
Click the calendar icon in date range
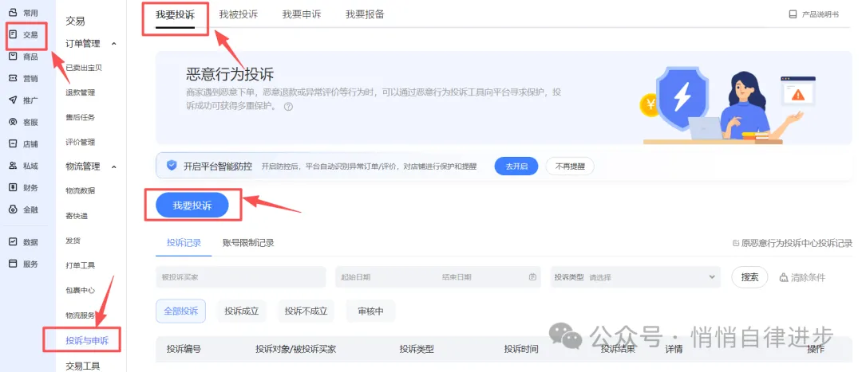(x=532, y=277)
